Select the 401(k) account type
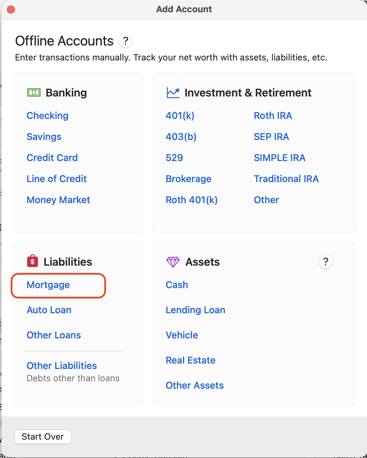 tap(180, 116)
